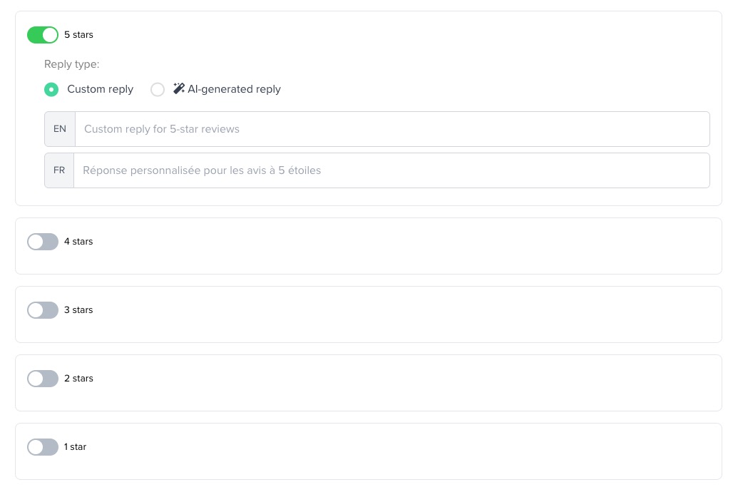Viewport: 733px width, 487px height.
Task: Click the "1 star" label text
Action: pyautogui.click(x=75, y=447)
